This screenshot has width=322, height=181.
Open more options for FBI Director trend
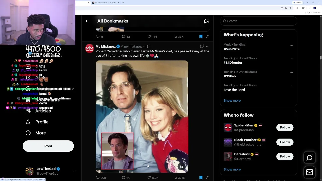291,59
